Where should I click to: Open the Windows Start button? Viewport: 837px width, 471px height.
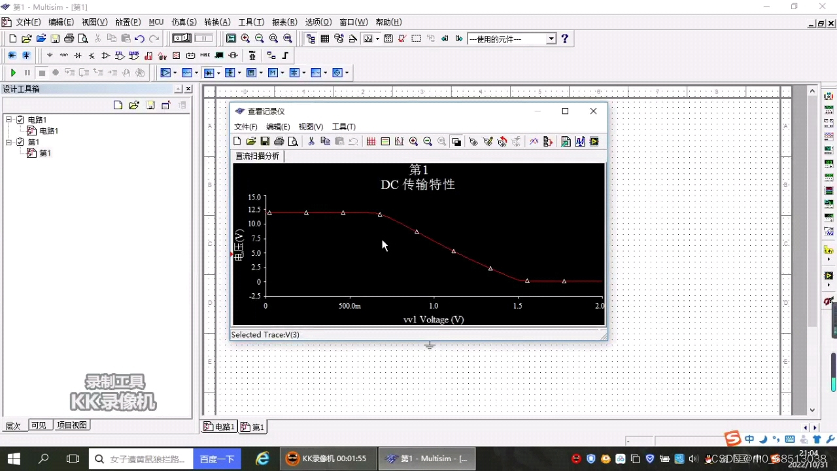pyautogui.click(x=13, y=459)
